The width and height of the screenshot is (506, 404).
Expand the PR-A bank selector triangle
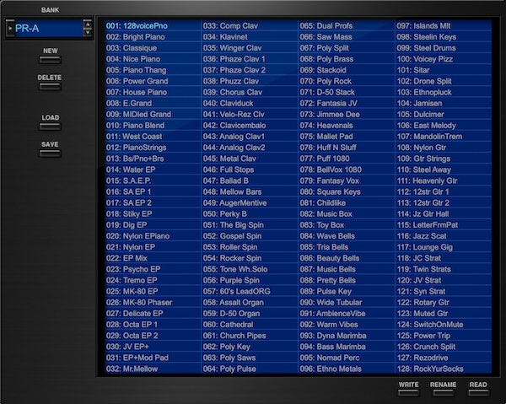(10, 29)
